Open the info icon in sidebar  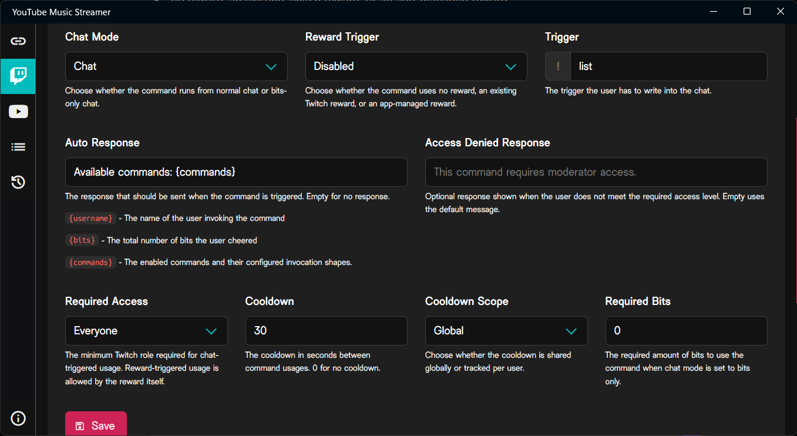[18, 418]
